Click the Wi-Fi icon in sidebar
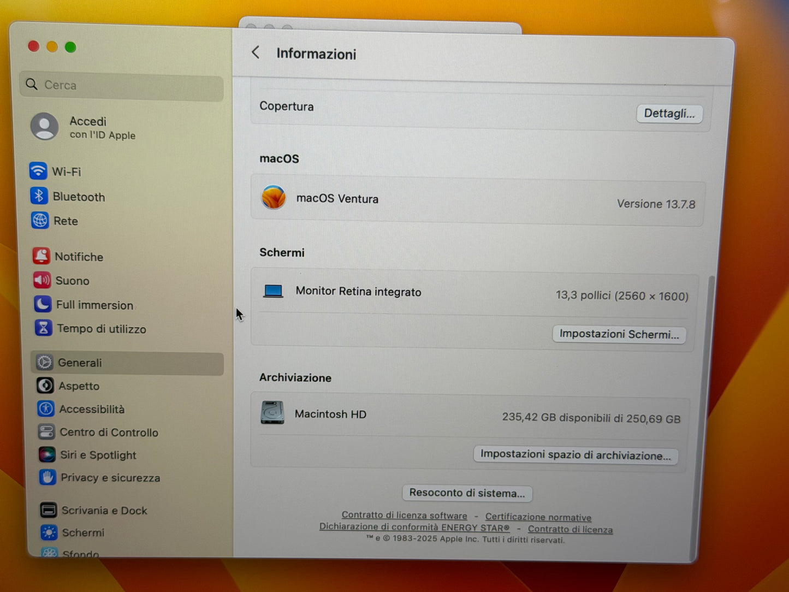This screenshot has height=592, width=789. tap(38, 171)
